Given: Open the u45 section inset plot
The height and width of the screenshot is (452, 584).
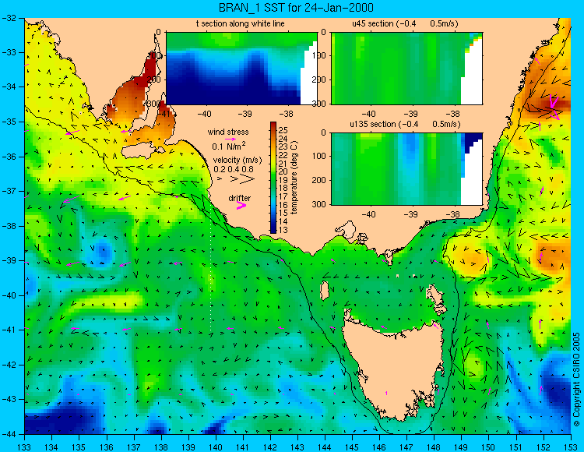Looking at the screenshot, I should 406,69.
